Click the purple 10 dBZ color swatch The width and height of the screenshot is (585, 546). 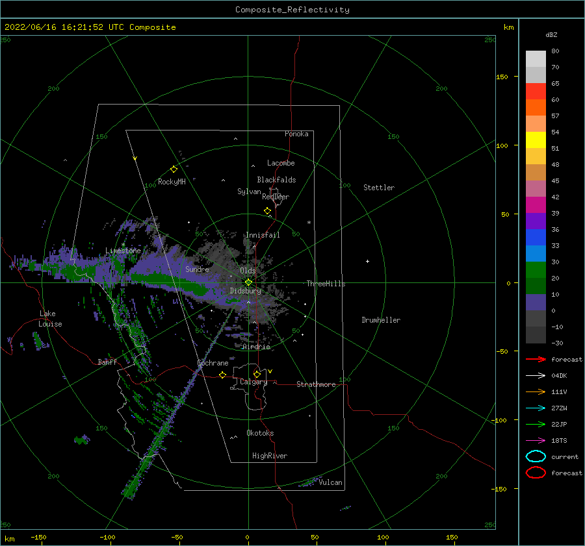(x=536, y=302)
